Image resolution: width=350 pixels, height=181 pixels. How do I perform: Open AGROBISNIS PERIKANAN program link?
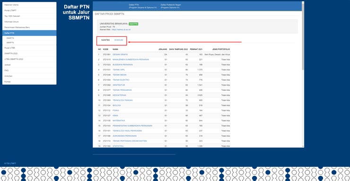pos(124,136)
